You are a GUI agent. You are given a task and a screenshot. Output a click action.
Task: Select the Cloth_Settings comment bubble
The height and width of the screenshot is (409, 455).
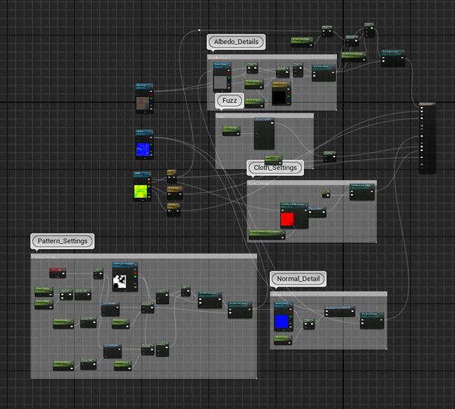(x=275, y=168)
